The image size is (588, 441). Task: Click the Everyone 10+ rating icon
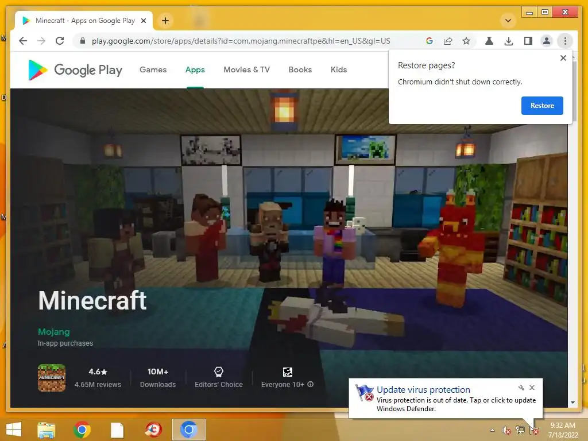(288, 372)
